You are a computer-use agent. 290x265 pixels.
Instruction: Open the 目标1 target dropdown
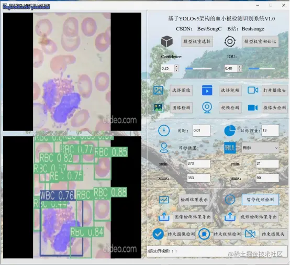coord(260,148)
